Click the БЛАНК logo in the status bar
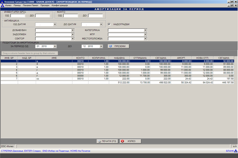The width and height of the screenshot is (238, 158). [x=232, y=151]
